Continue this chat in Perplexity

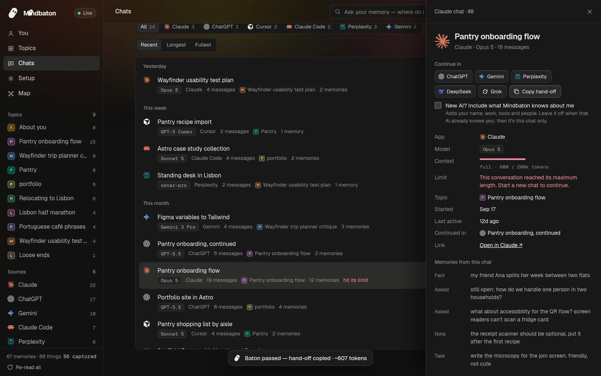[x=531, y=76]
